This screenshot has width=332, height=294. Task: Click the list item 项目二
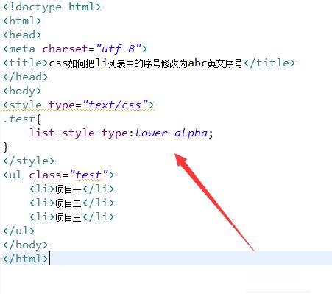coord(72,203)
